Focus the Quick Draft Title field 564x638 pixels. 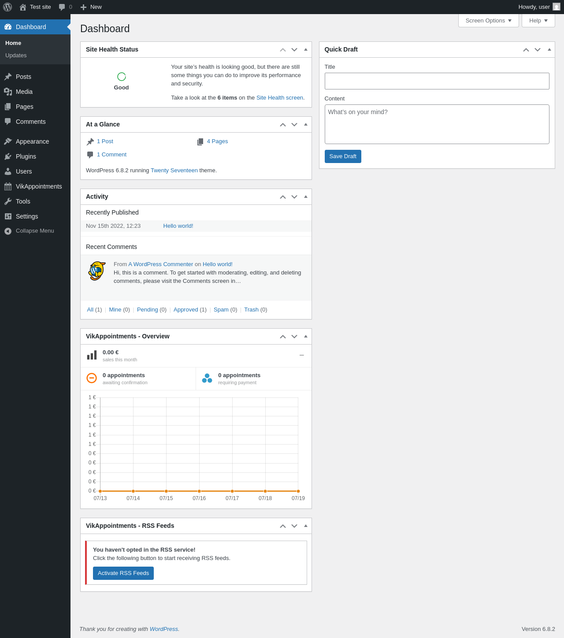point(437,81)
